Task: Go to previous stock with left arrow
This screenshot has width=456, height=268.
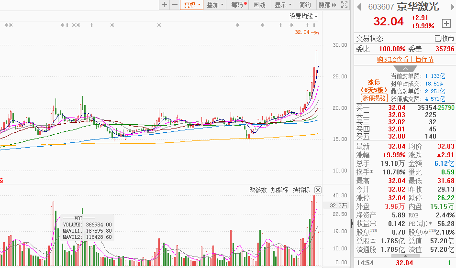Action: click(x=359, y=7)
